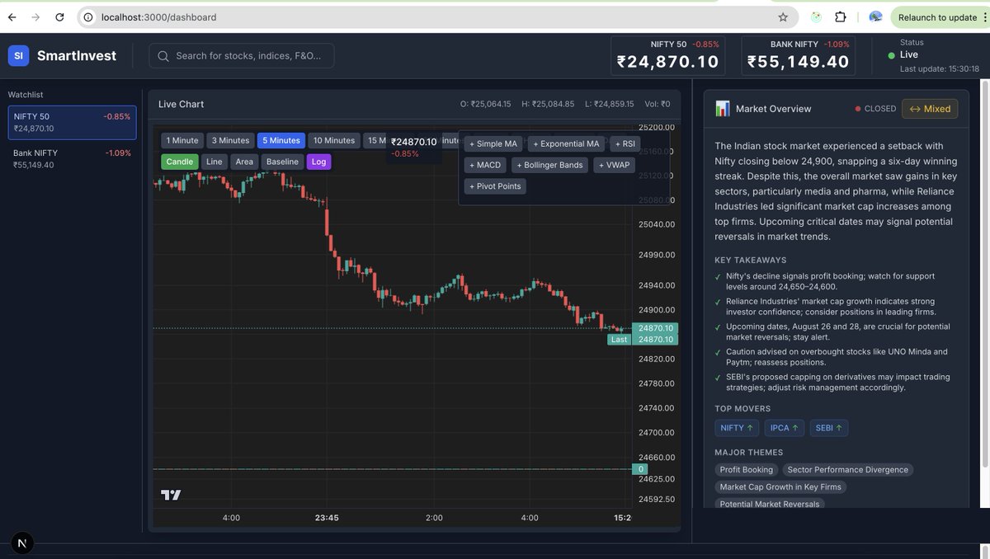This screenshot has width=990, height=559.
Task: Click the NIFTY top mover chip
Action: (737, 428)
